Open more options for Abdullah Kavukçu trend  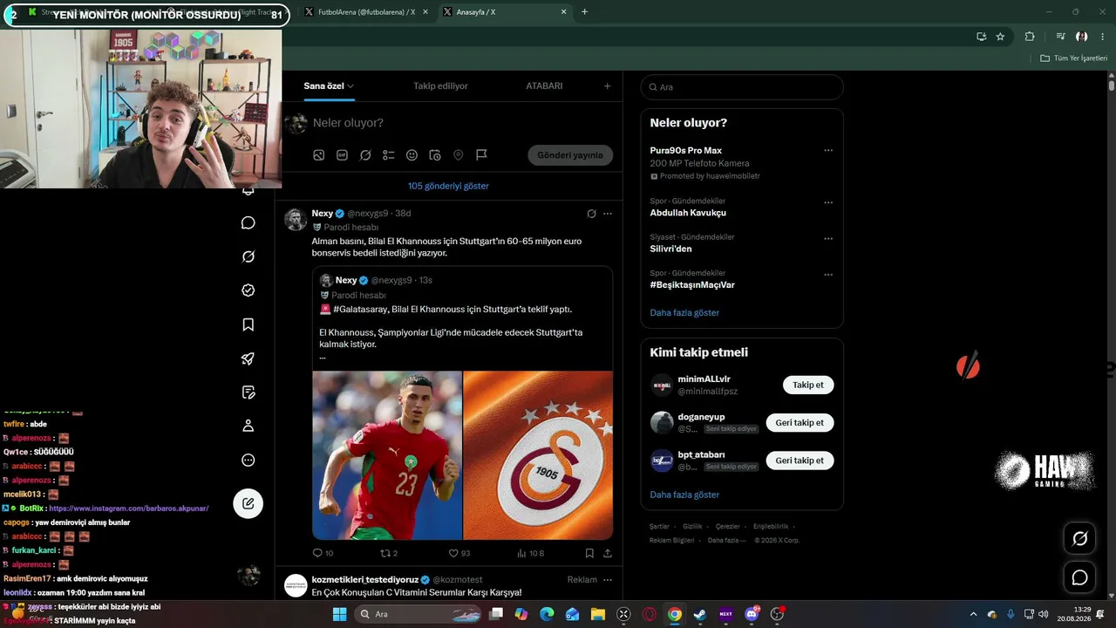[x=828, y=202]
